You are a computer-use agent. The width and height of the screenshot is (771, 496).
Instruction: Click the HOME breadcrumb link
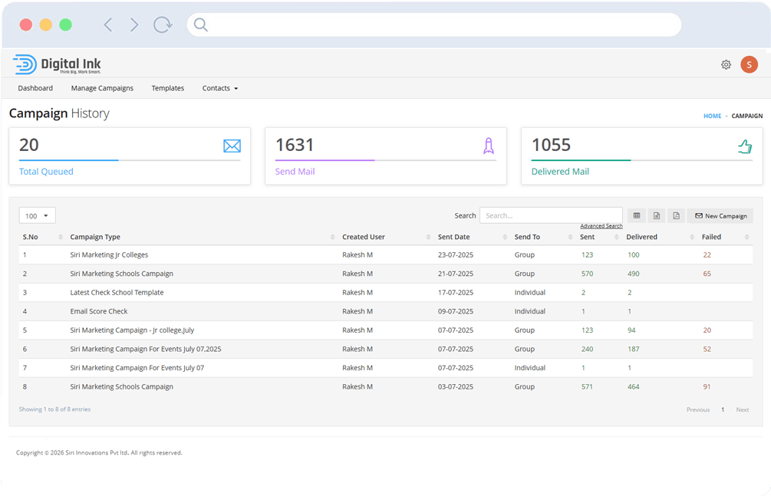(712, 116)
